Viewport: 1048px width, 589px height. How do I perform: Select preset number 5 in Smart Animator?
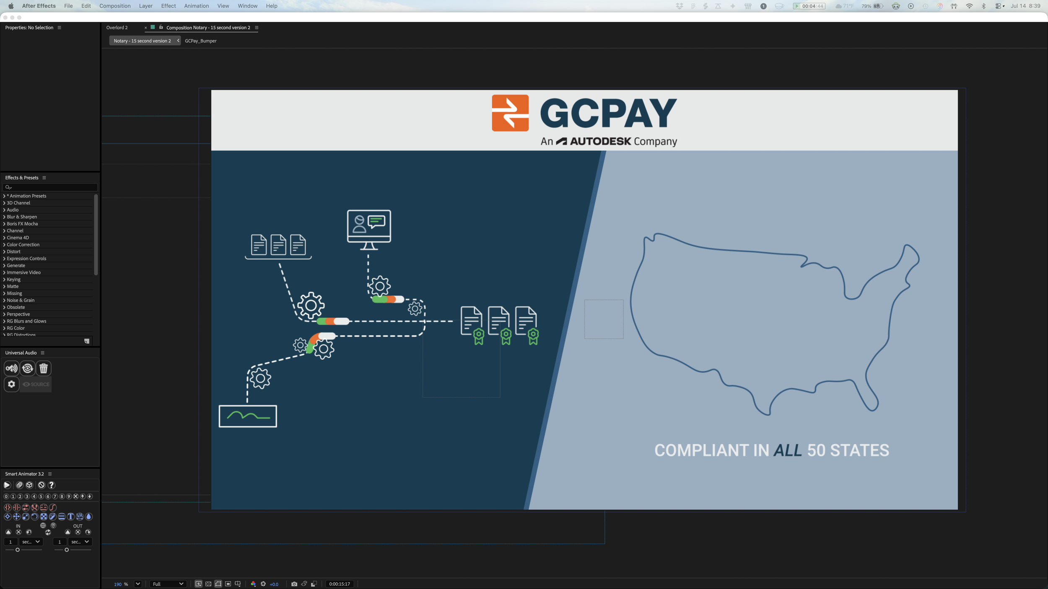tap(41, 496)
